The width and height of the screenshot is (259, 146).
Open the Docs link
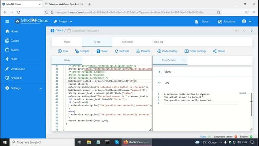pos(202,21)
